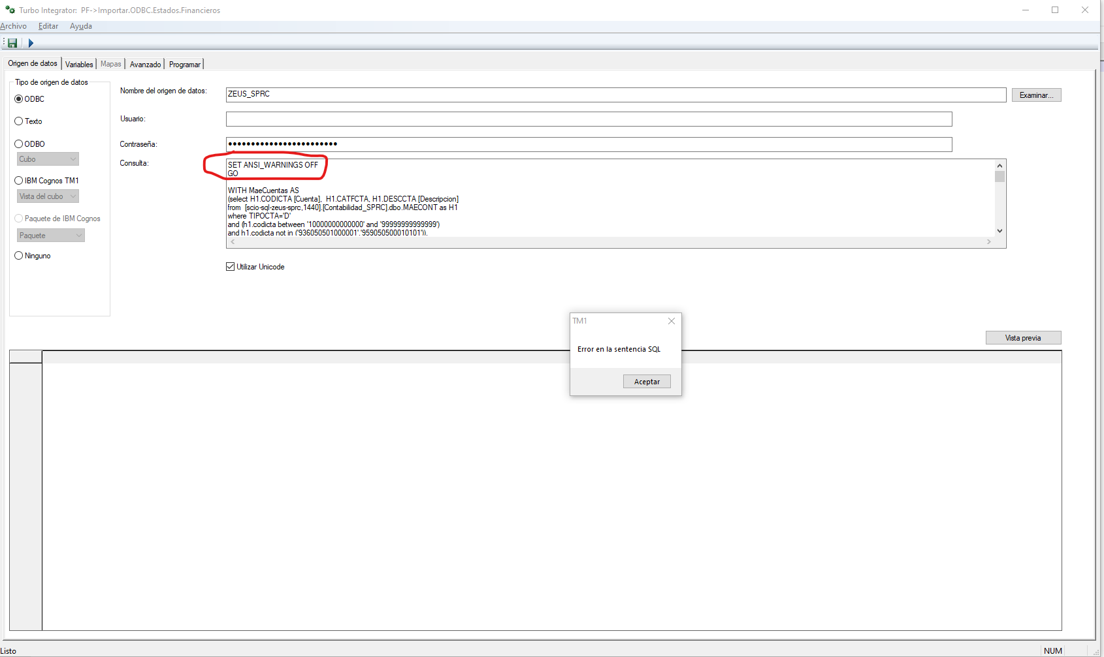The width and height of the screenshot is (1104, 657).
Task: Open the Ayuda menu
Action: point(81,26)
